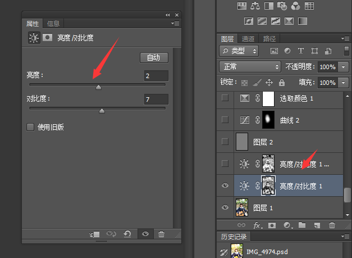Filter layers by type layer icon

301,51
